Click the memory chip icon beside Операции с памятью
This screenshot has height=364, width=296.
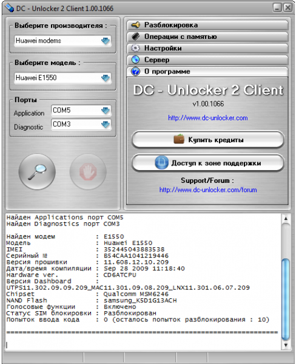(x=136, y=36)
